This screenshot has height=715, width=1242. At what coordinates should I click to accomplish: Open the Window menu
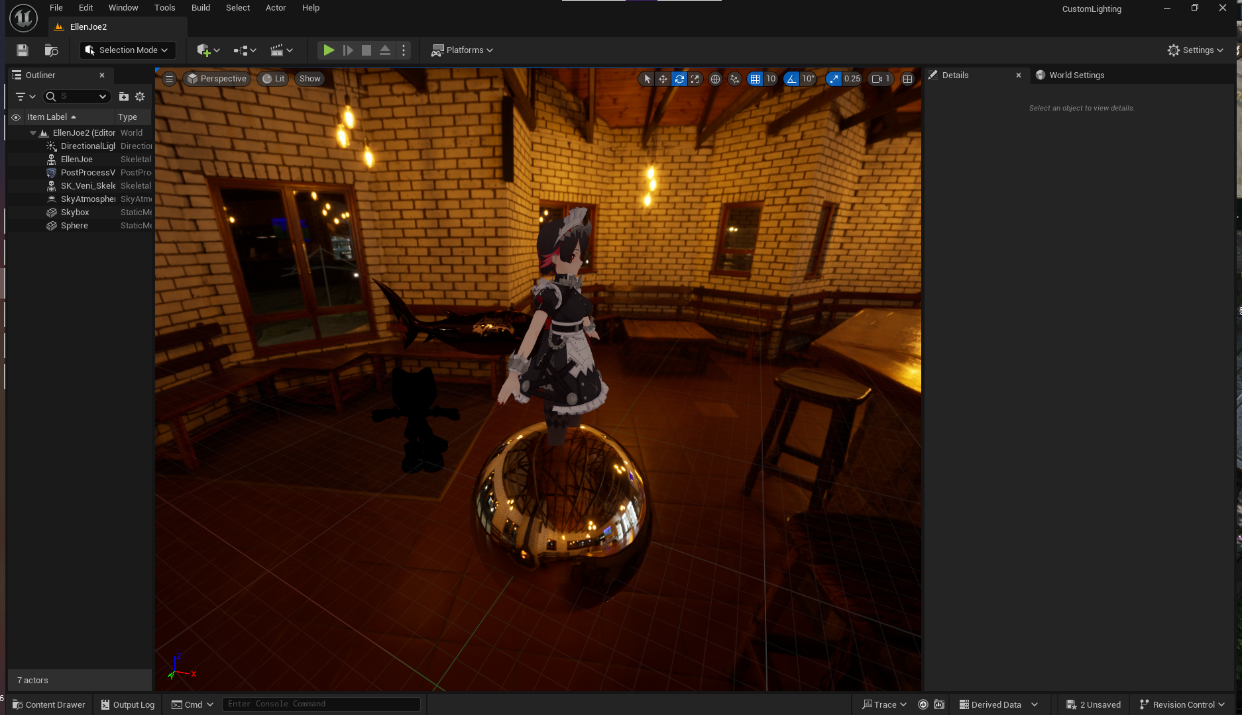123,8
